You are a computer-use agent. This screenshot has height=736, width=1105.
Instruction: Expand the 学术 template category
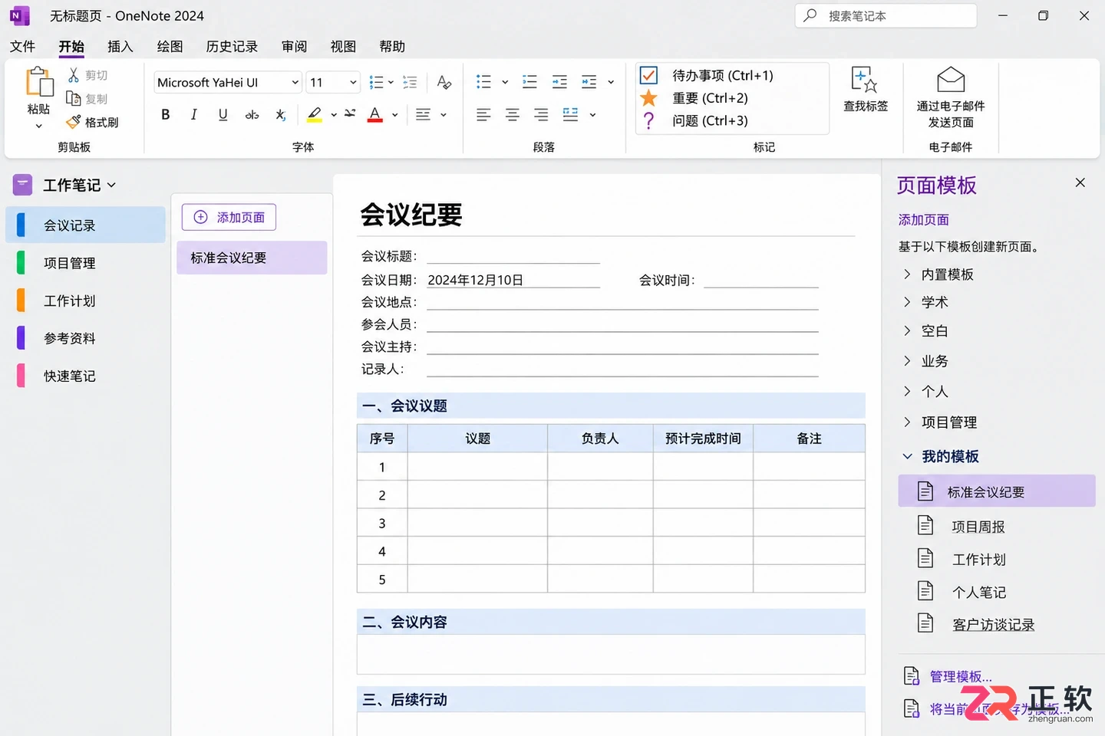[x=907, y=301]
